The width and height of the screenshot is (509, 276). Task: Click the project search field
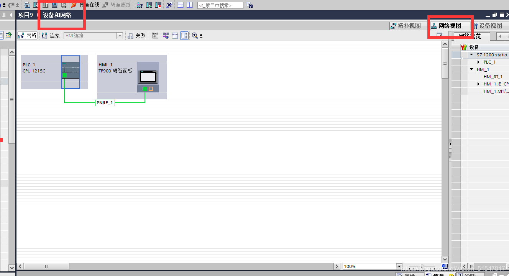(220, 5)
